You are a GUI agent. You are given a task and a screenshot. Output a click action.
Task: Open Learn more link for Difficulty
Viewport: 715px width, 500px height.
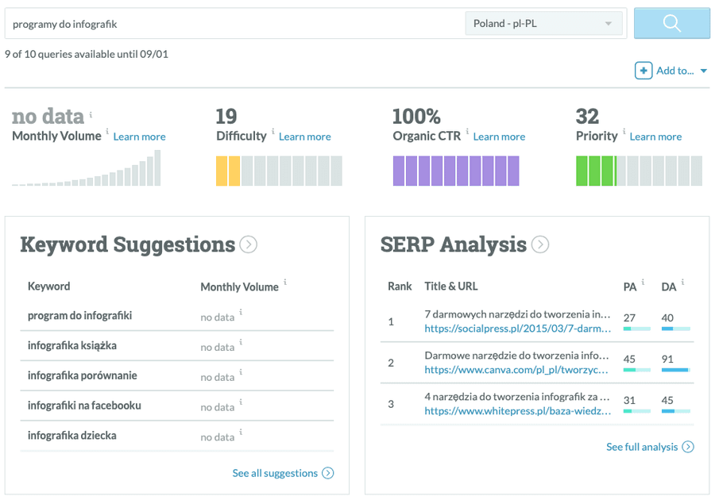pyautogui.click(x=304, y=137)
